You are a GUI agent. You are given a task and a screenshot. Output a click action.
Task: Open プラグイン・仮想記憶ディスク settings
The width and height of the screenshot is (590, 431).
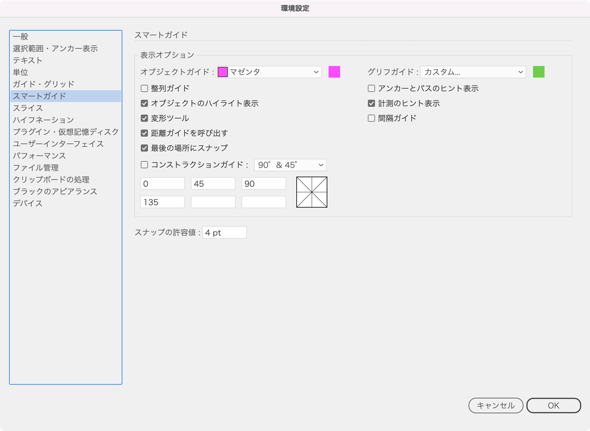click(x=65, y=132)
